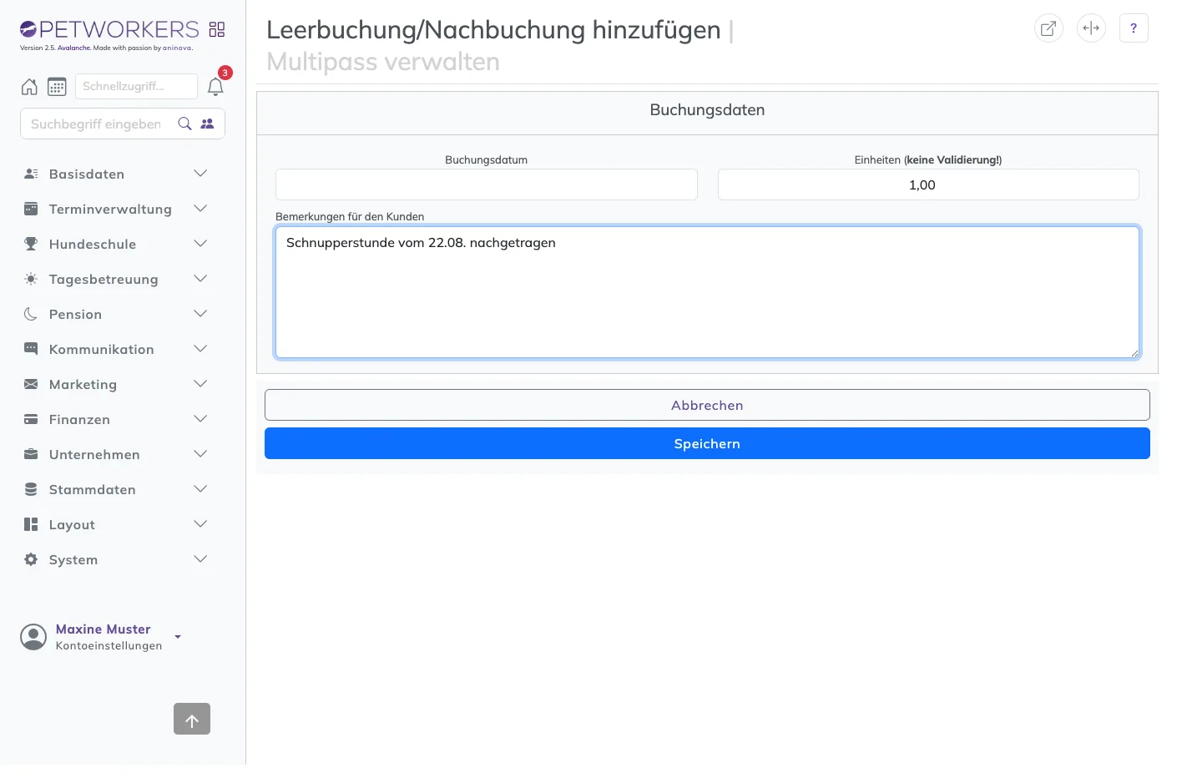
Task: Open user account dropdown caret
Action: coord(178,637)
